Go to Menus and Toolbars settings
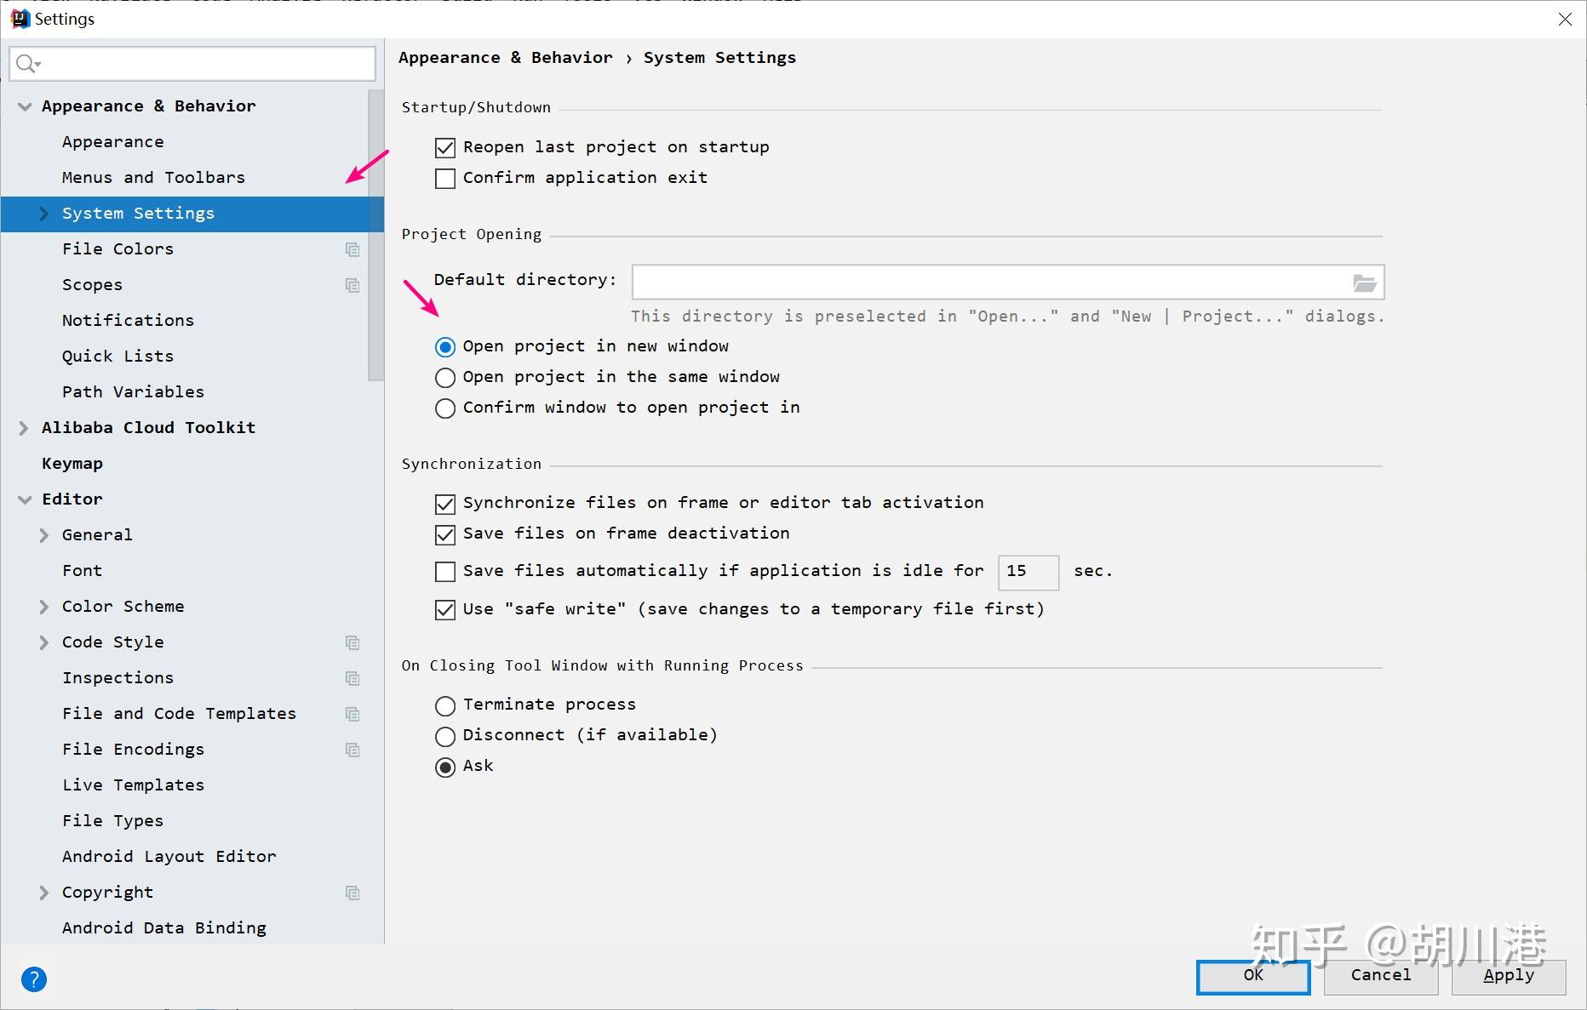Image resolution: width=1587 pixels, height=1010 pixels. tap(153, 178)
